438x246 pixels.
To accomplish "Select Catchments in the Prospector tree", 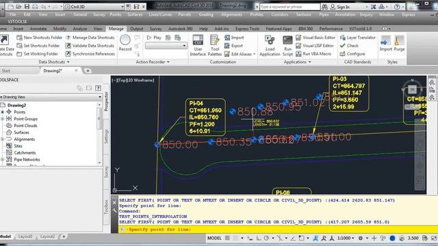I will 25,153.
